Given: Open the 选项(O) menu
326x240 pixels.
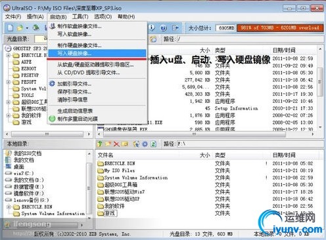Looking at the screenshot, I should 103,16.
